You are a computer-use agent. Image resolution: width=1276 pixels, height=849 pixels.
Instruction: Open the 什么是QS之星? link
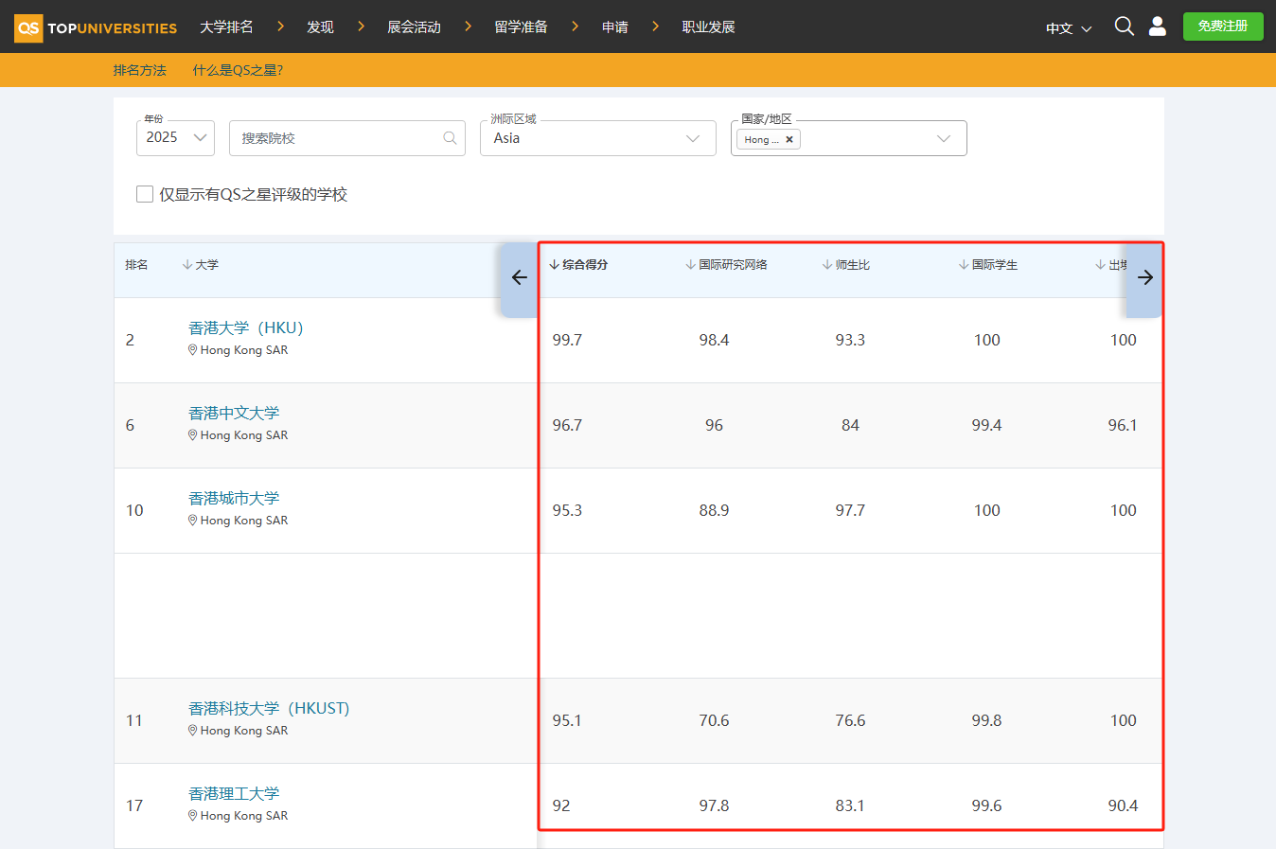point(238,70)
